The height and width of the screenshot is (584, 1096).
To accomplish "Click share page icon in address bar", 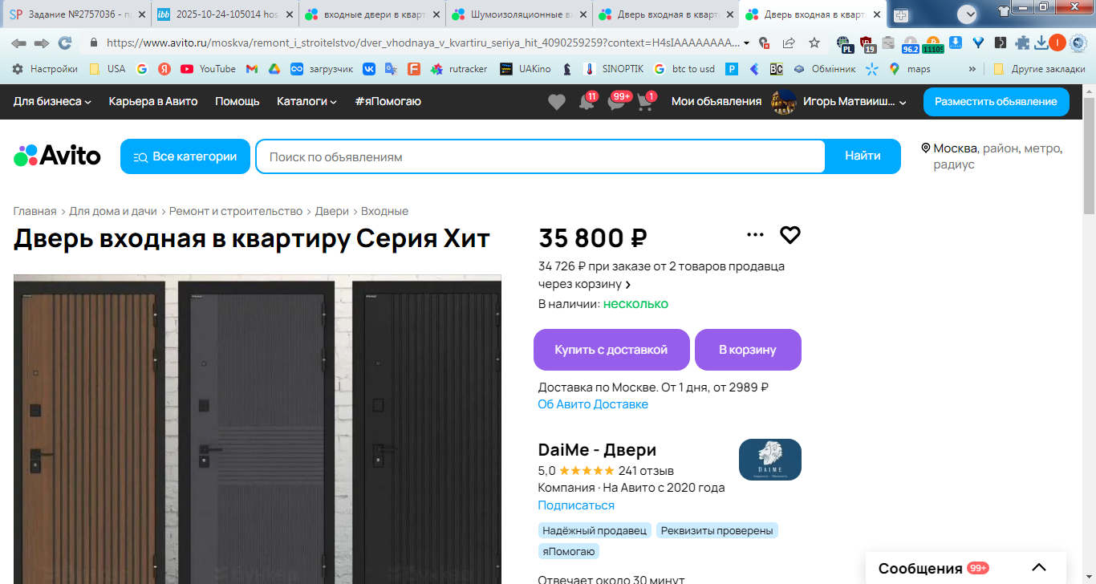I will coord(789,43).
